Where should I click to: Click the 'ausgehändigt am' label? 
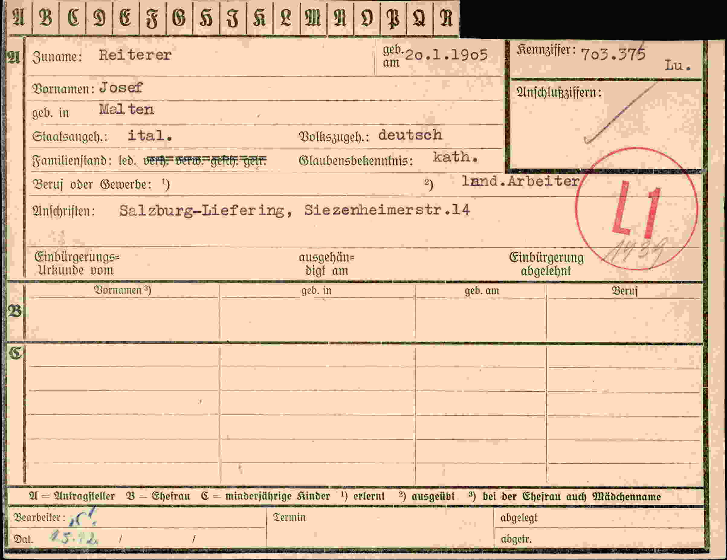click(x=326, y=264)
